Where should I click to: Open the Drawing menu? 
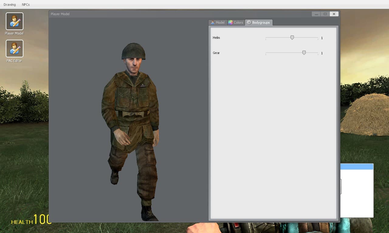click(x=10, y=5)
